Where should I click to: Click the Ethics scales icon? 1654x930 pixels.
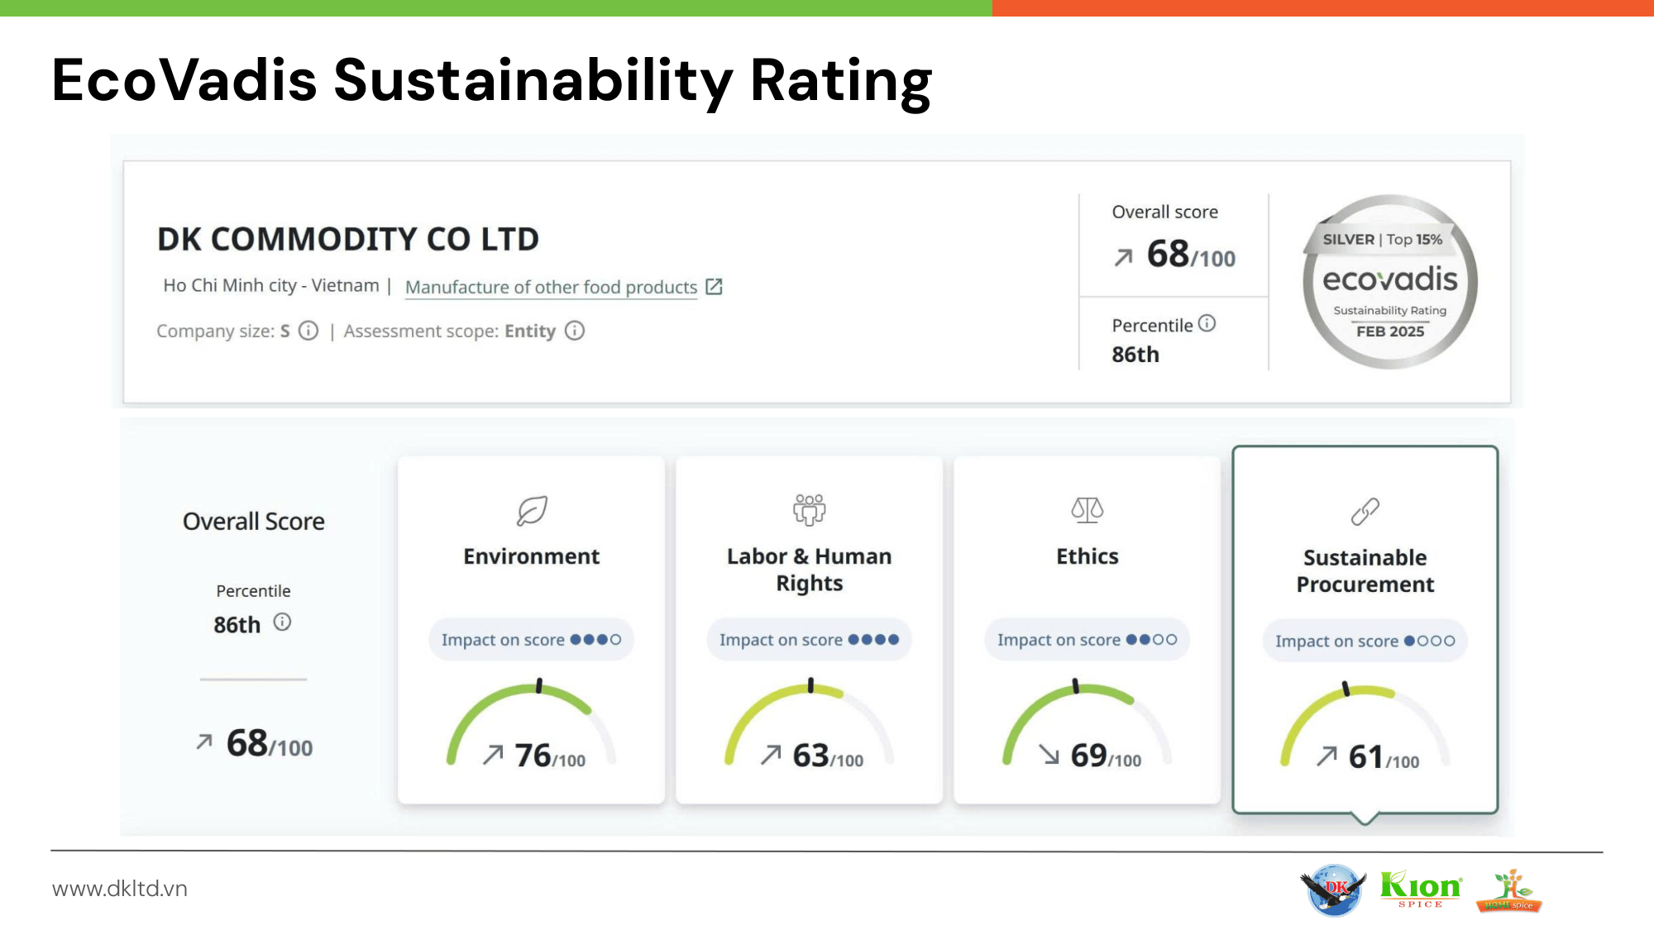click(x=1087, y=509)
